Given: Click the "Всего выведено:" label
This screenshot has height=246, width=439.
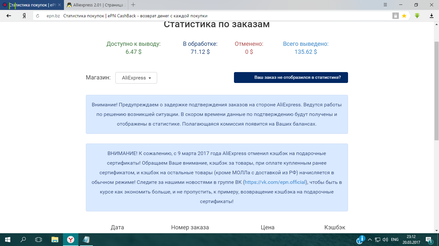Looking at the screenshot, I should coord(306,44).
